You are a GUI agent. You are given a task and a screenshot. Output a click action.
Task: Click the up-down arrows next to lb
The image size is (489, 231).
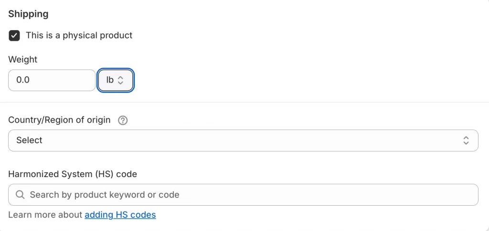click(120, 80)
